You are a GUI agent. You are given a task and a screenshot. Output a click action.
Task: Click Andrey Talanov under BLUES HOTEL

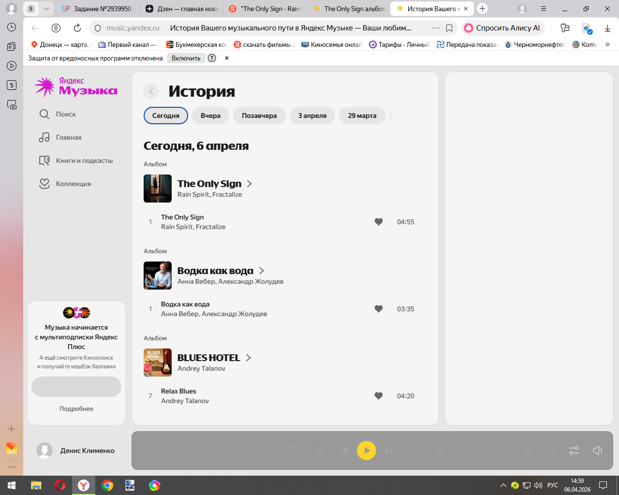tap(201, 368)
